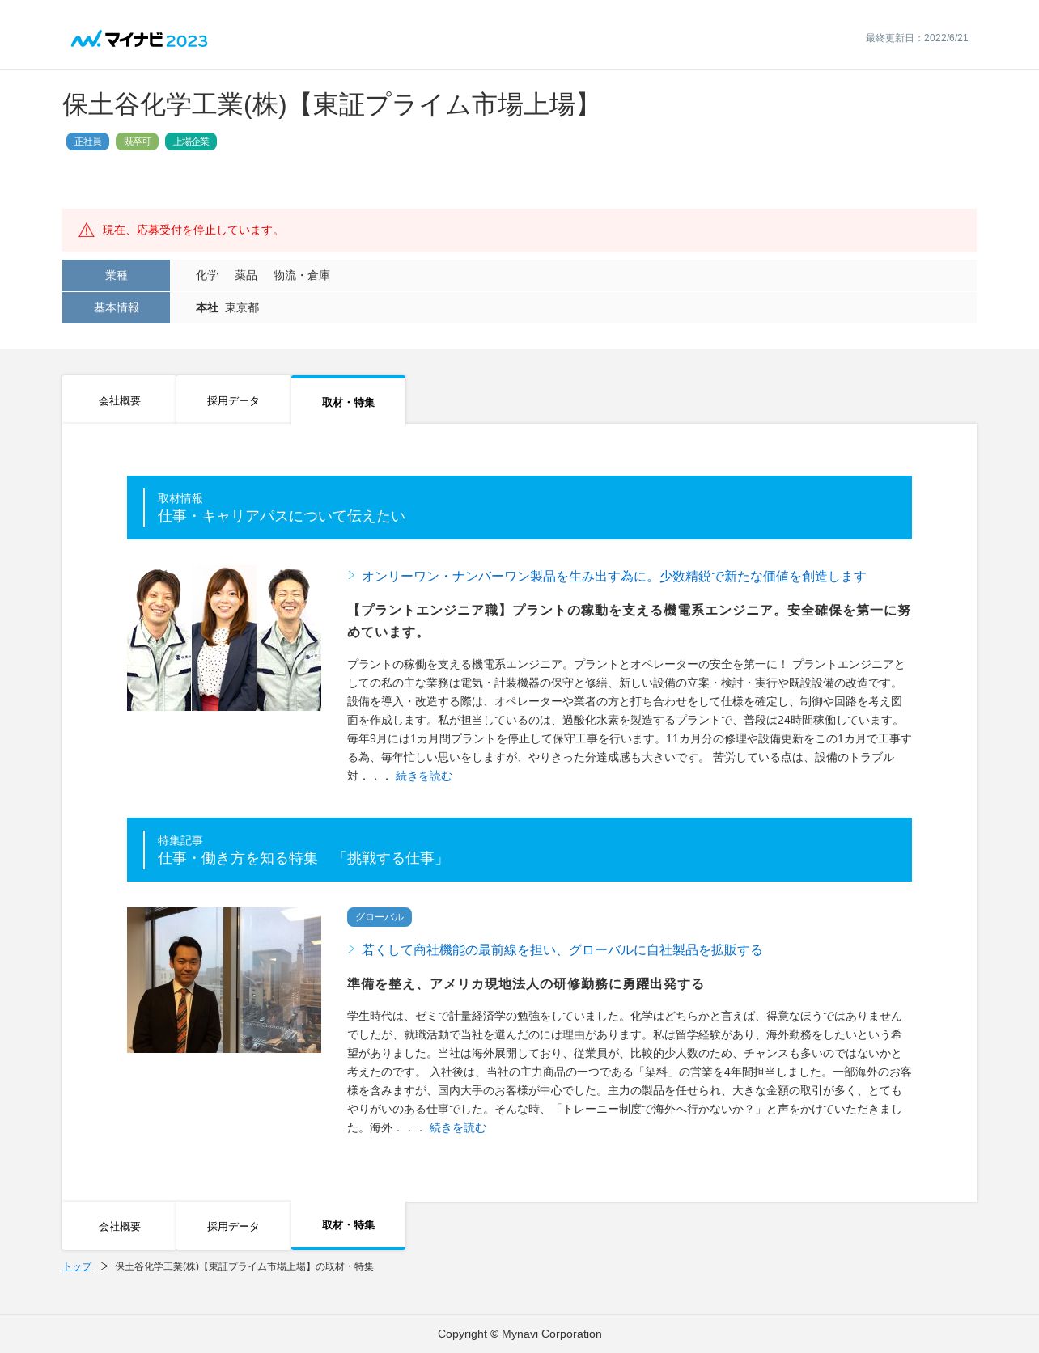This screenshot has width=1039, height=1353.
Task: Click 続きを読む for the plant engineer article
Action: pyautogui.click(x=423, y=776)
